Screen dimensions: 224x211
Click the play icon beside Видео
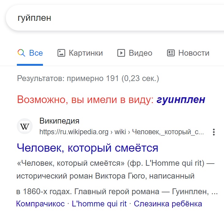(121, 53)
